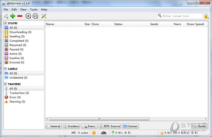Click the Add torrent link icon
Screen dimensions: 212x137
tap(6, 16)
